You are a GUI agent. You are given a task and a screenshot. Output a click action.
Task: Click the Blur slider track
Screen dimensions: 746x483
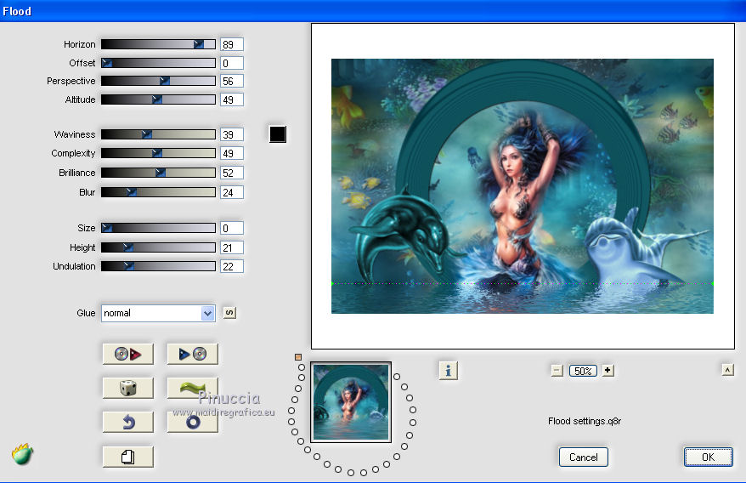[x=158, y=192]
